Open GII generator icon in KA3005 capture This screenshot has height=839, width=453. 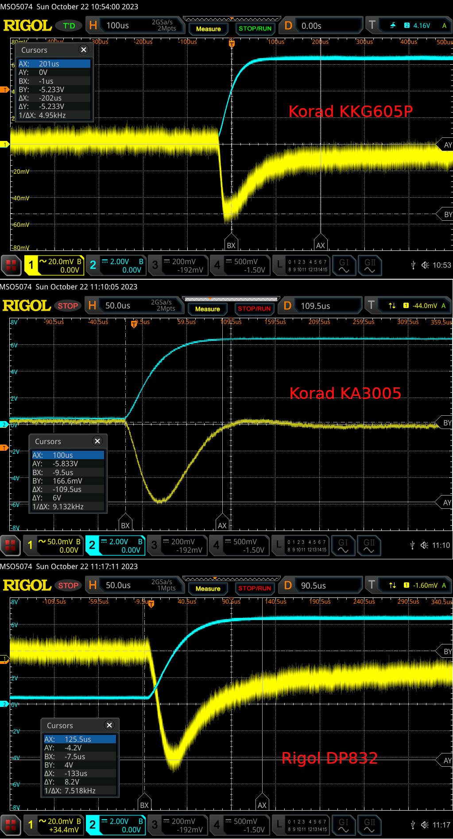tap(369, 545)
